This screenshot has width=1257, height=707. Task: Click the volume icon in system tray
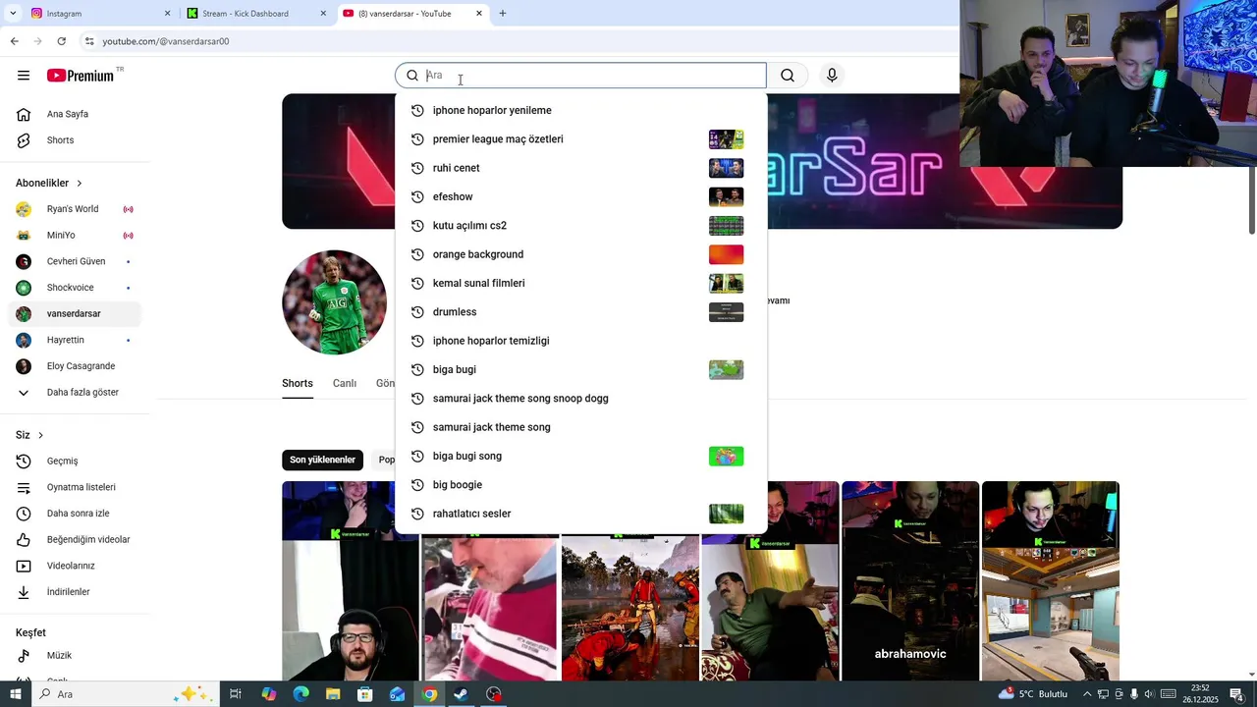tap(1149, 694)
